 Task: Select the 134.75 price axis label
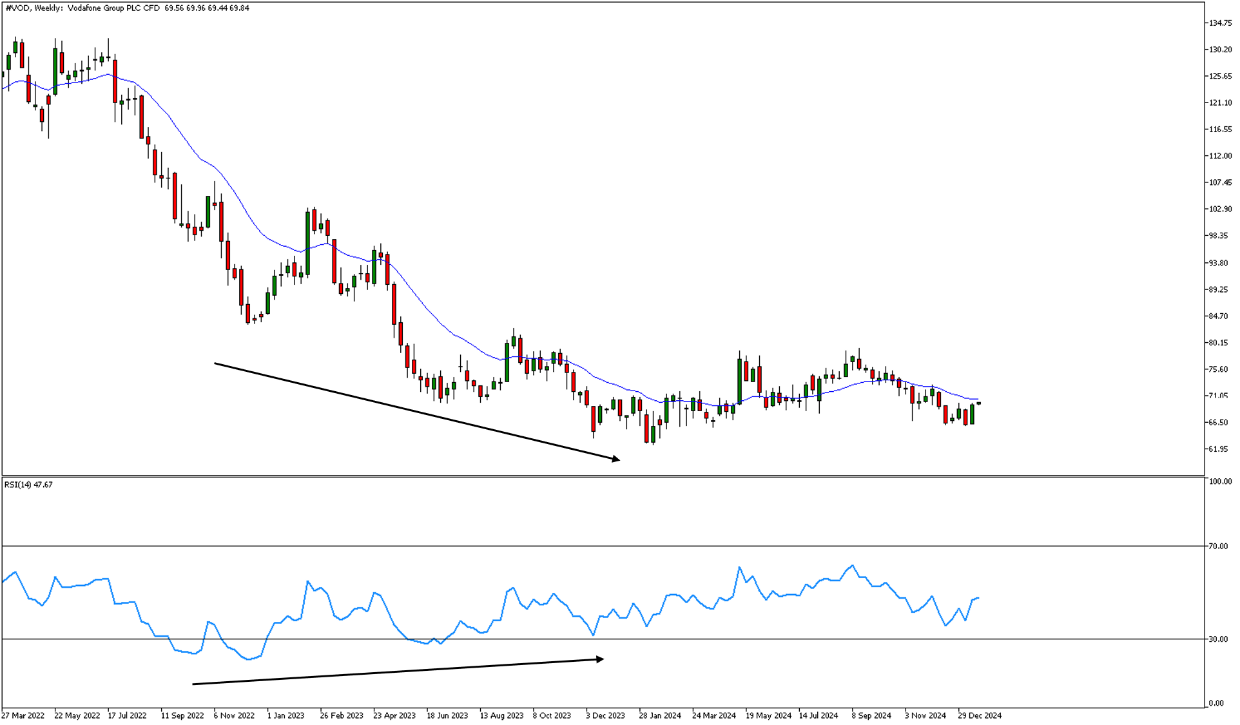[1220, 23]
